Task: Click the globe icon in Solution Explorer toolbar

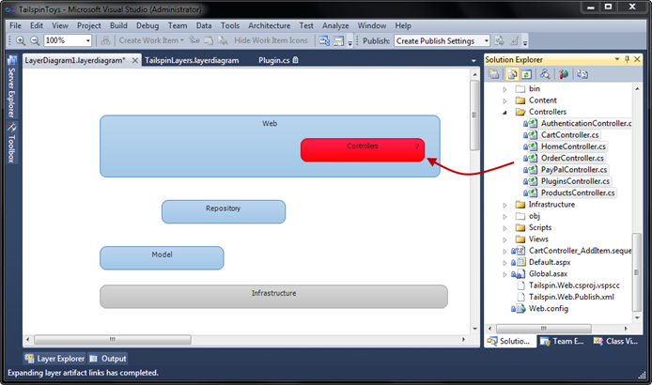Action: coord(564,74)
